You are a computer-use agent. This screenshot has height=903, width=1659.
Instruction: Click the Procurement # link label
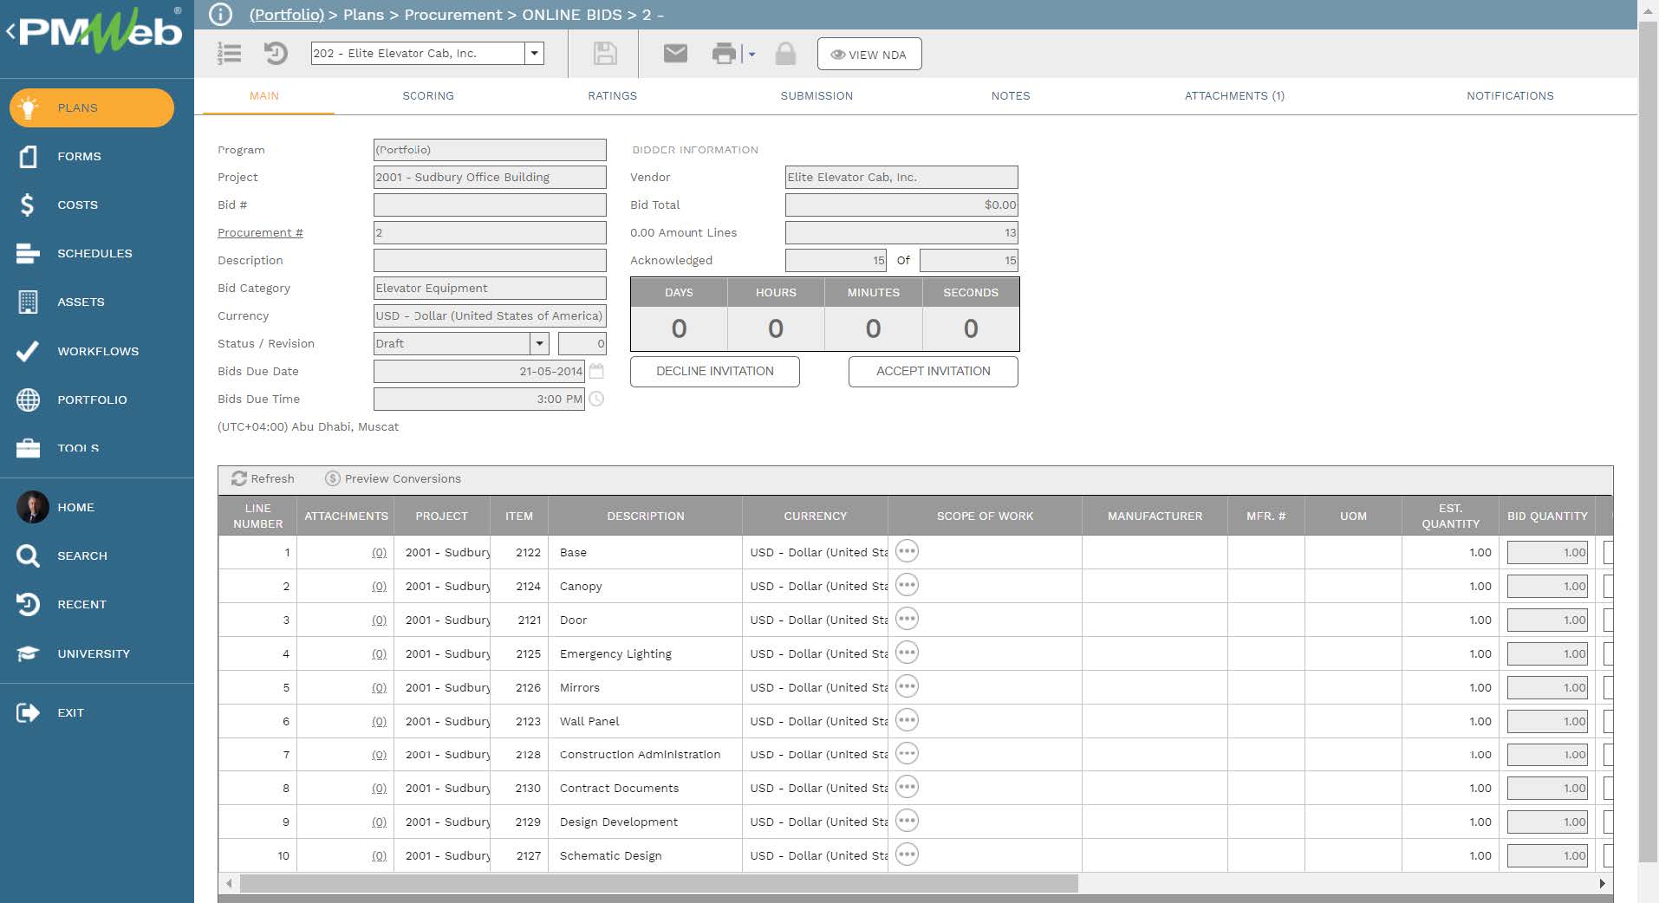(x=260, y=232)
